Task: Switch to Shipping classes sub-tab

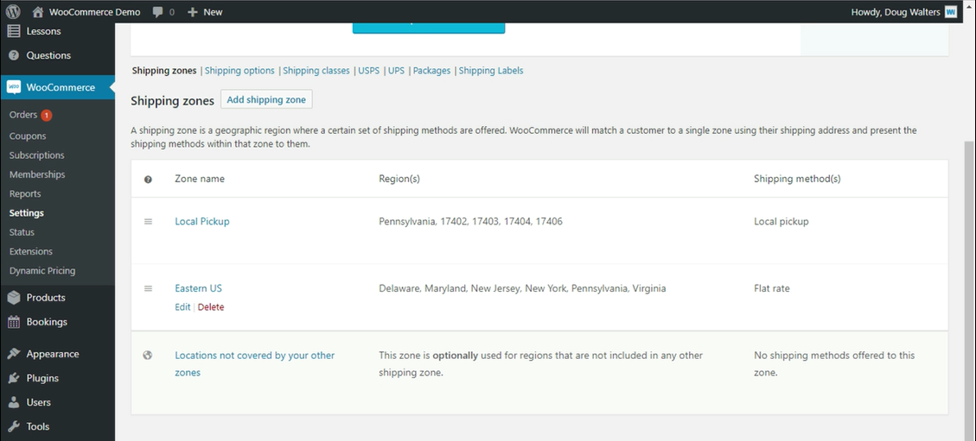Action: pos(316,71)
